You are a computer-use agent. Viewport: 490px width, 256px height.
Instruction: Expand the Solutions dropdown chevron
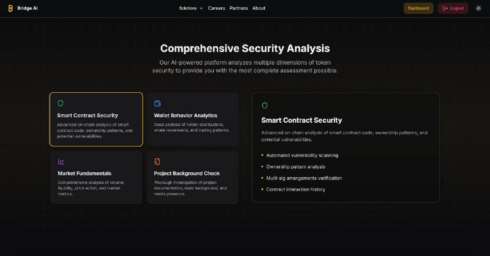pos(201,9)
